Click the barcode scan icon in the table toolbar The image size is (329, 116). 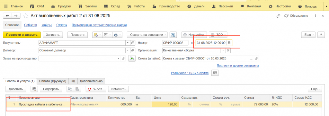coord(34,89)
